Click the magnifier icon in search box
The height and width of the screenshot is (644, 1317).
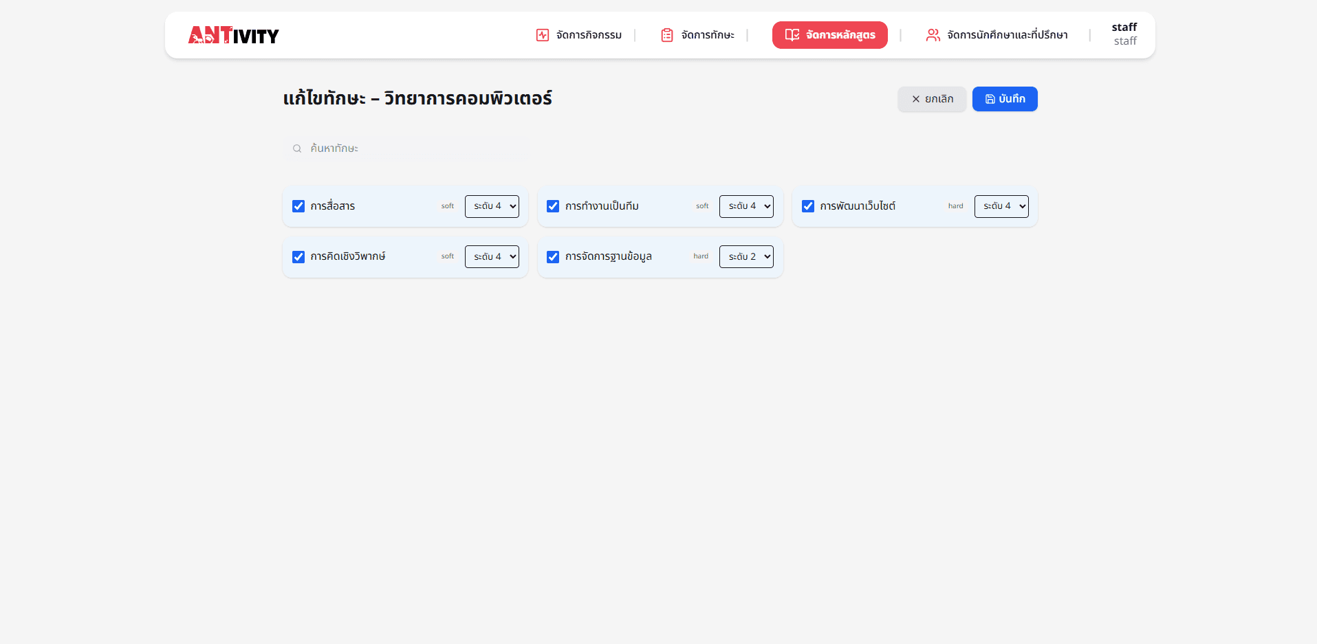point(297,148)
